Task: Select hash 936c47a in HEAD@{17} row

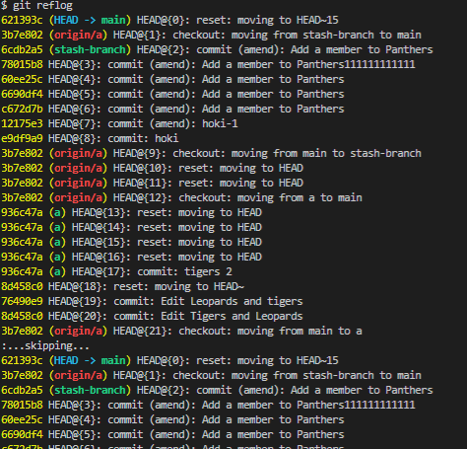Action: [22, 271]
